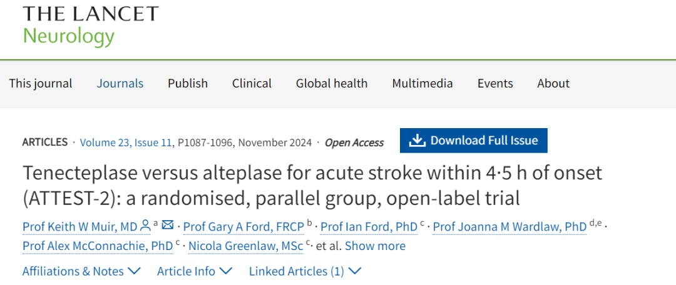Click the email envelope icon beside Keith W Muir
The height and width of the screenshot is (285, 676).
[x=167, y=224]
